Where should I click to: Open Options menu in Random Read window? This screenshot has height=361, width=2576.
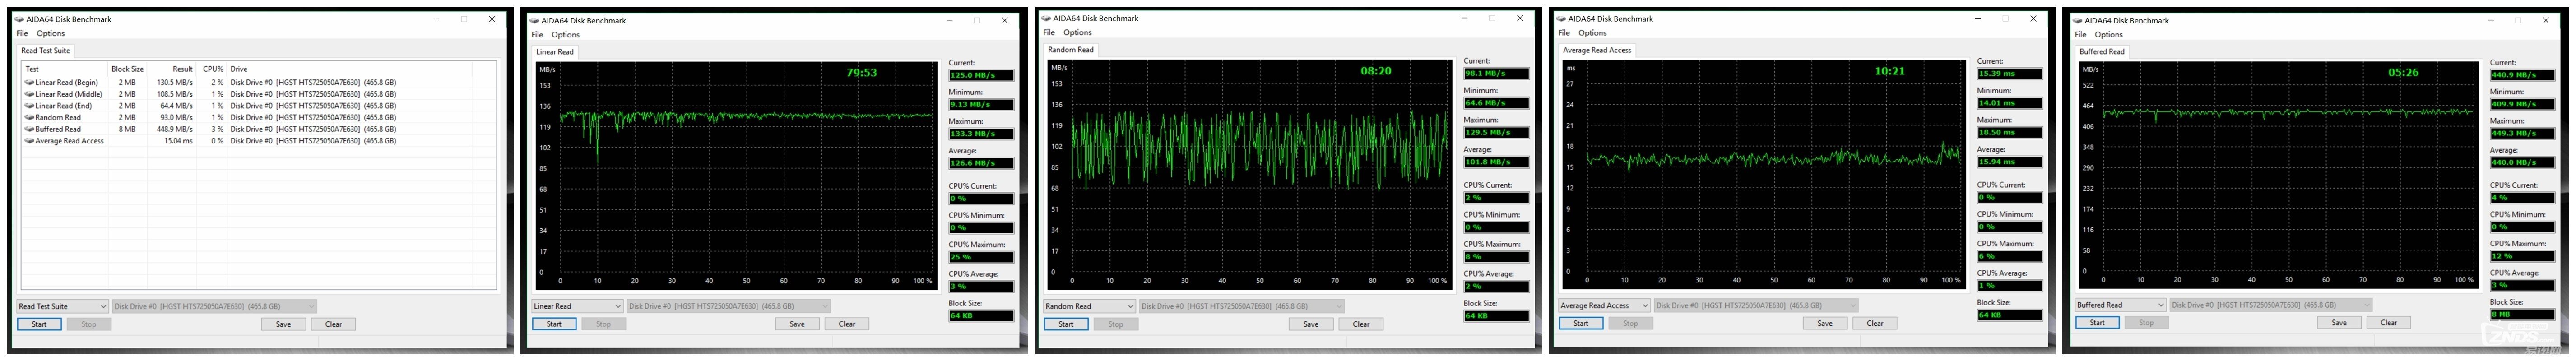click(x=1078, y=32)
